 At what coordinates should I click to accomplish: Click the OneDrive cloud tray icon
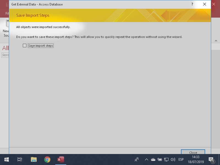point(153,159)
